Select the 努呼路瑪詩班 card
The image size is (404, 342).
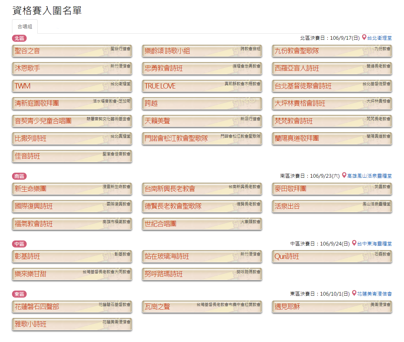(x=202, y=274)
